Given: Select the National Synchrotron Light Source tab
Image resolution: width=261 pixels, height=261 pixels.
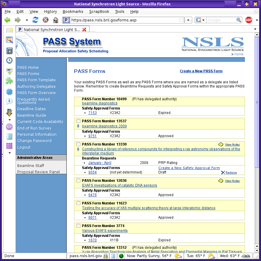Looking at the screenshot, I should 53,29.
